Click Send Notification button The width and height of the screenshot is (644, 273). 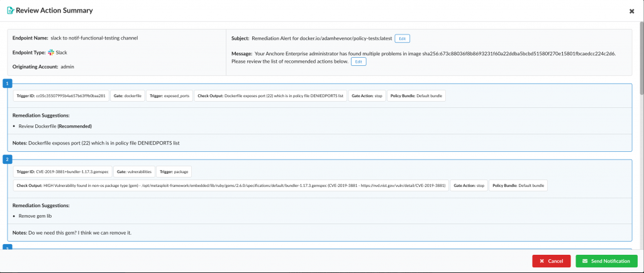tap(606, 261)
